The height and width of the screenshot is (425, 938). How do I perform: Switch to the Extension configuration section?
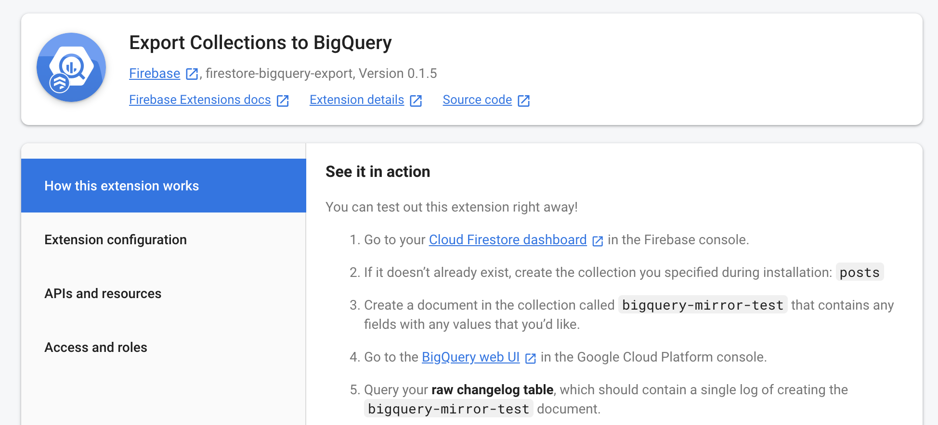(116, 239)
